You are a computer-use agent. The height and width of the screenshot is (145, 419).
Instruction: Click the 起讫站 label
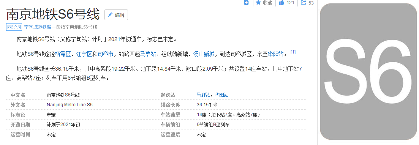pos(168,95)
